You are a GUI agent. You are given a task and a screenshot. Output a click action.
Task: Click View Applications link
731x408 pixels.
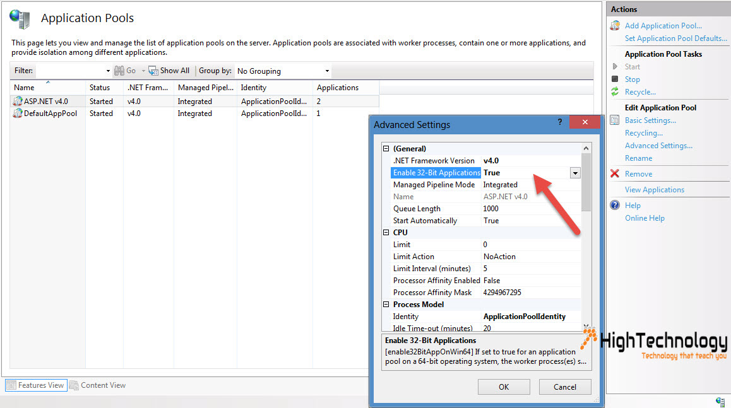655,190
